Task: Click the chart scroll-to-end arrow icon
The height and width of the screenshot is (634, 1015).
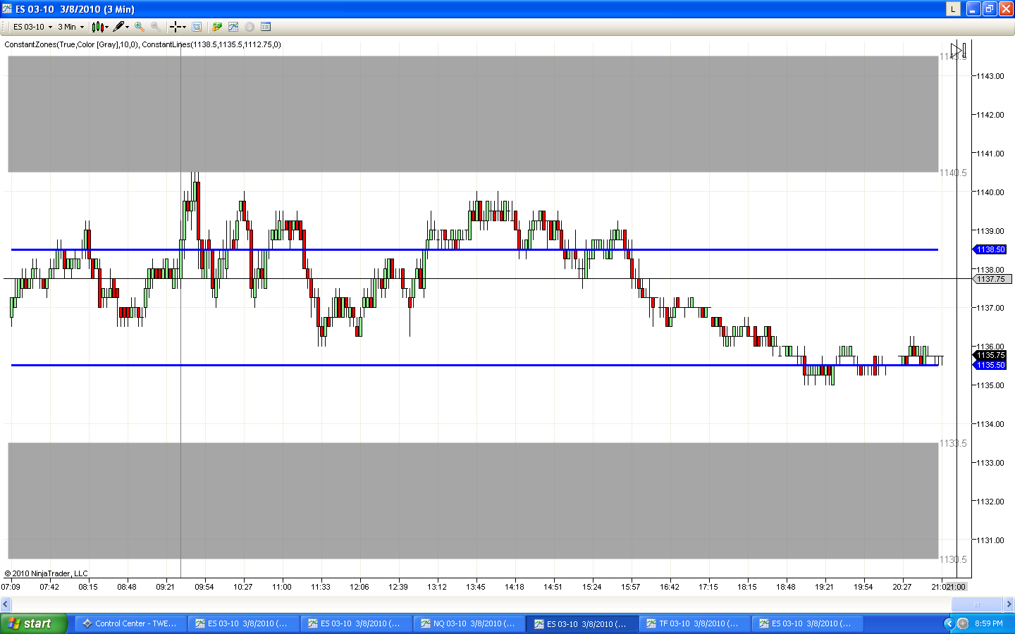Action: pos(958,51)
